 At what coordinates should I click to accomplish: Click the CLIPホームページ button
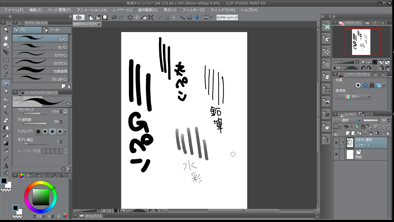pyautogui.click(x=227, y=17)
